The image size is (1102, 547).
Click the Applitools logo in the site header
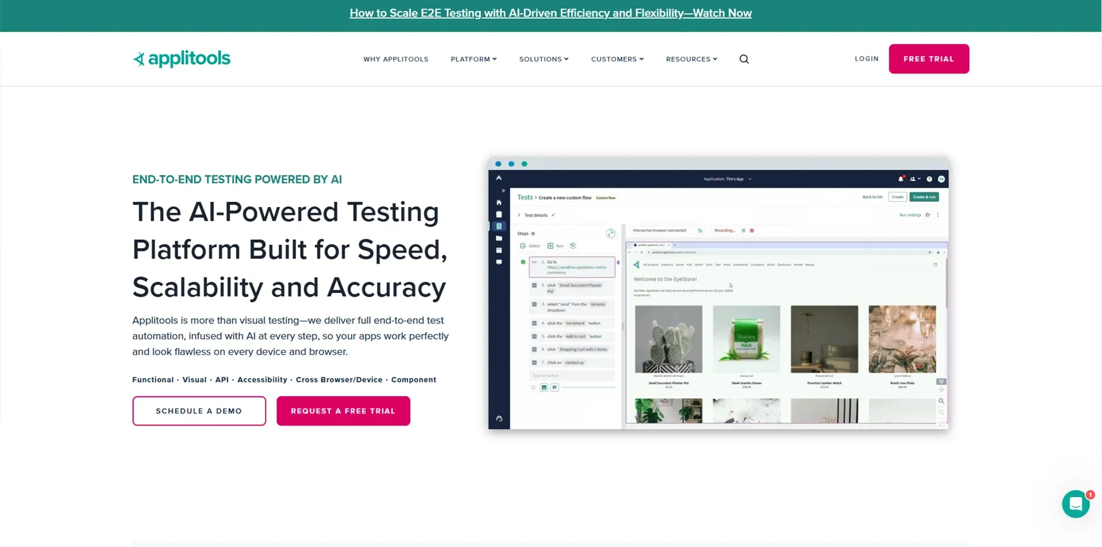(181, 58)
